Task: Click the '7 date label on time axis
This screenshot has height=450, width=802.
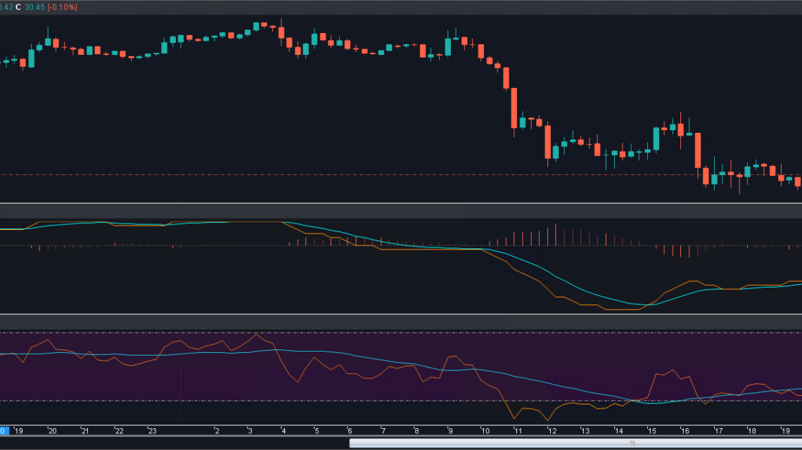Action: coord(383,430)
